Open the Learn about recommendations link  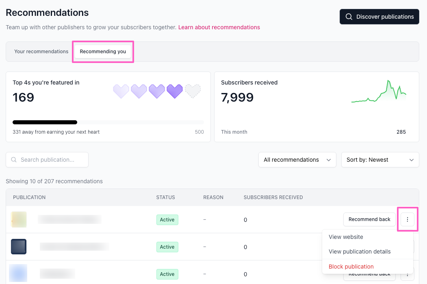point(219,27)
